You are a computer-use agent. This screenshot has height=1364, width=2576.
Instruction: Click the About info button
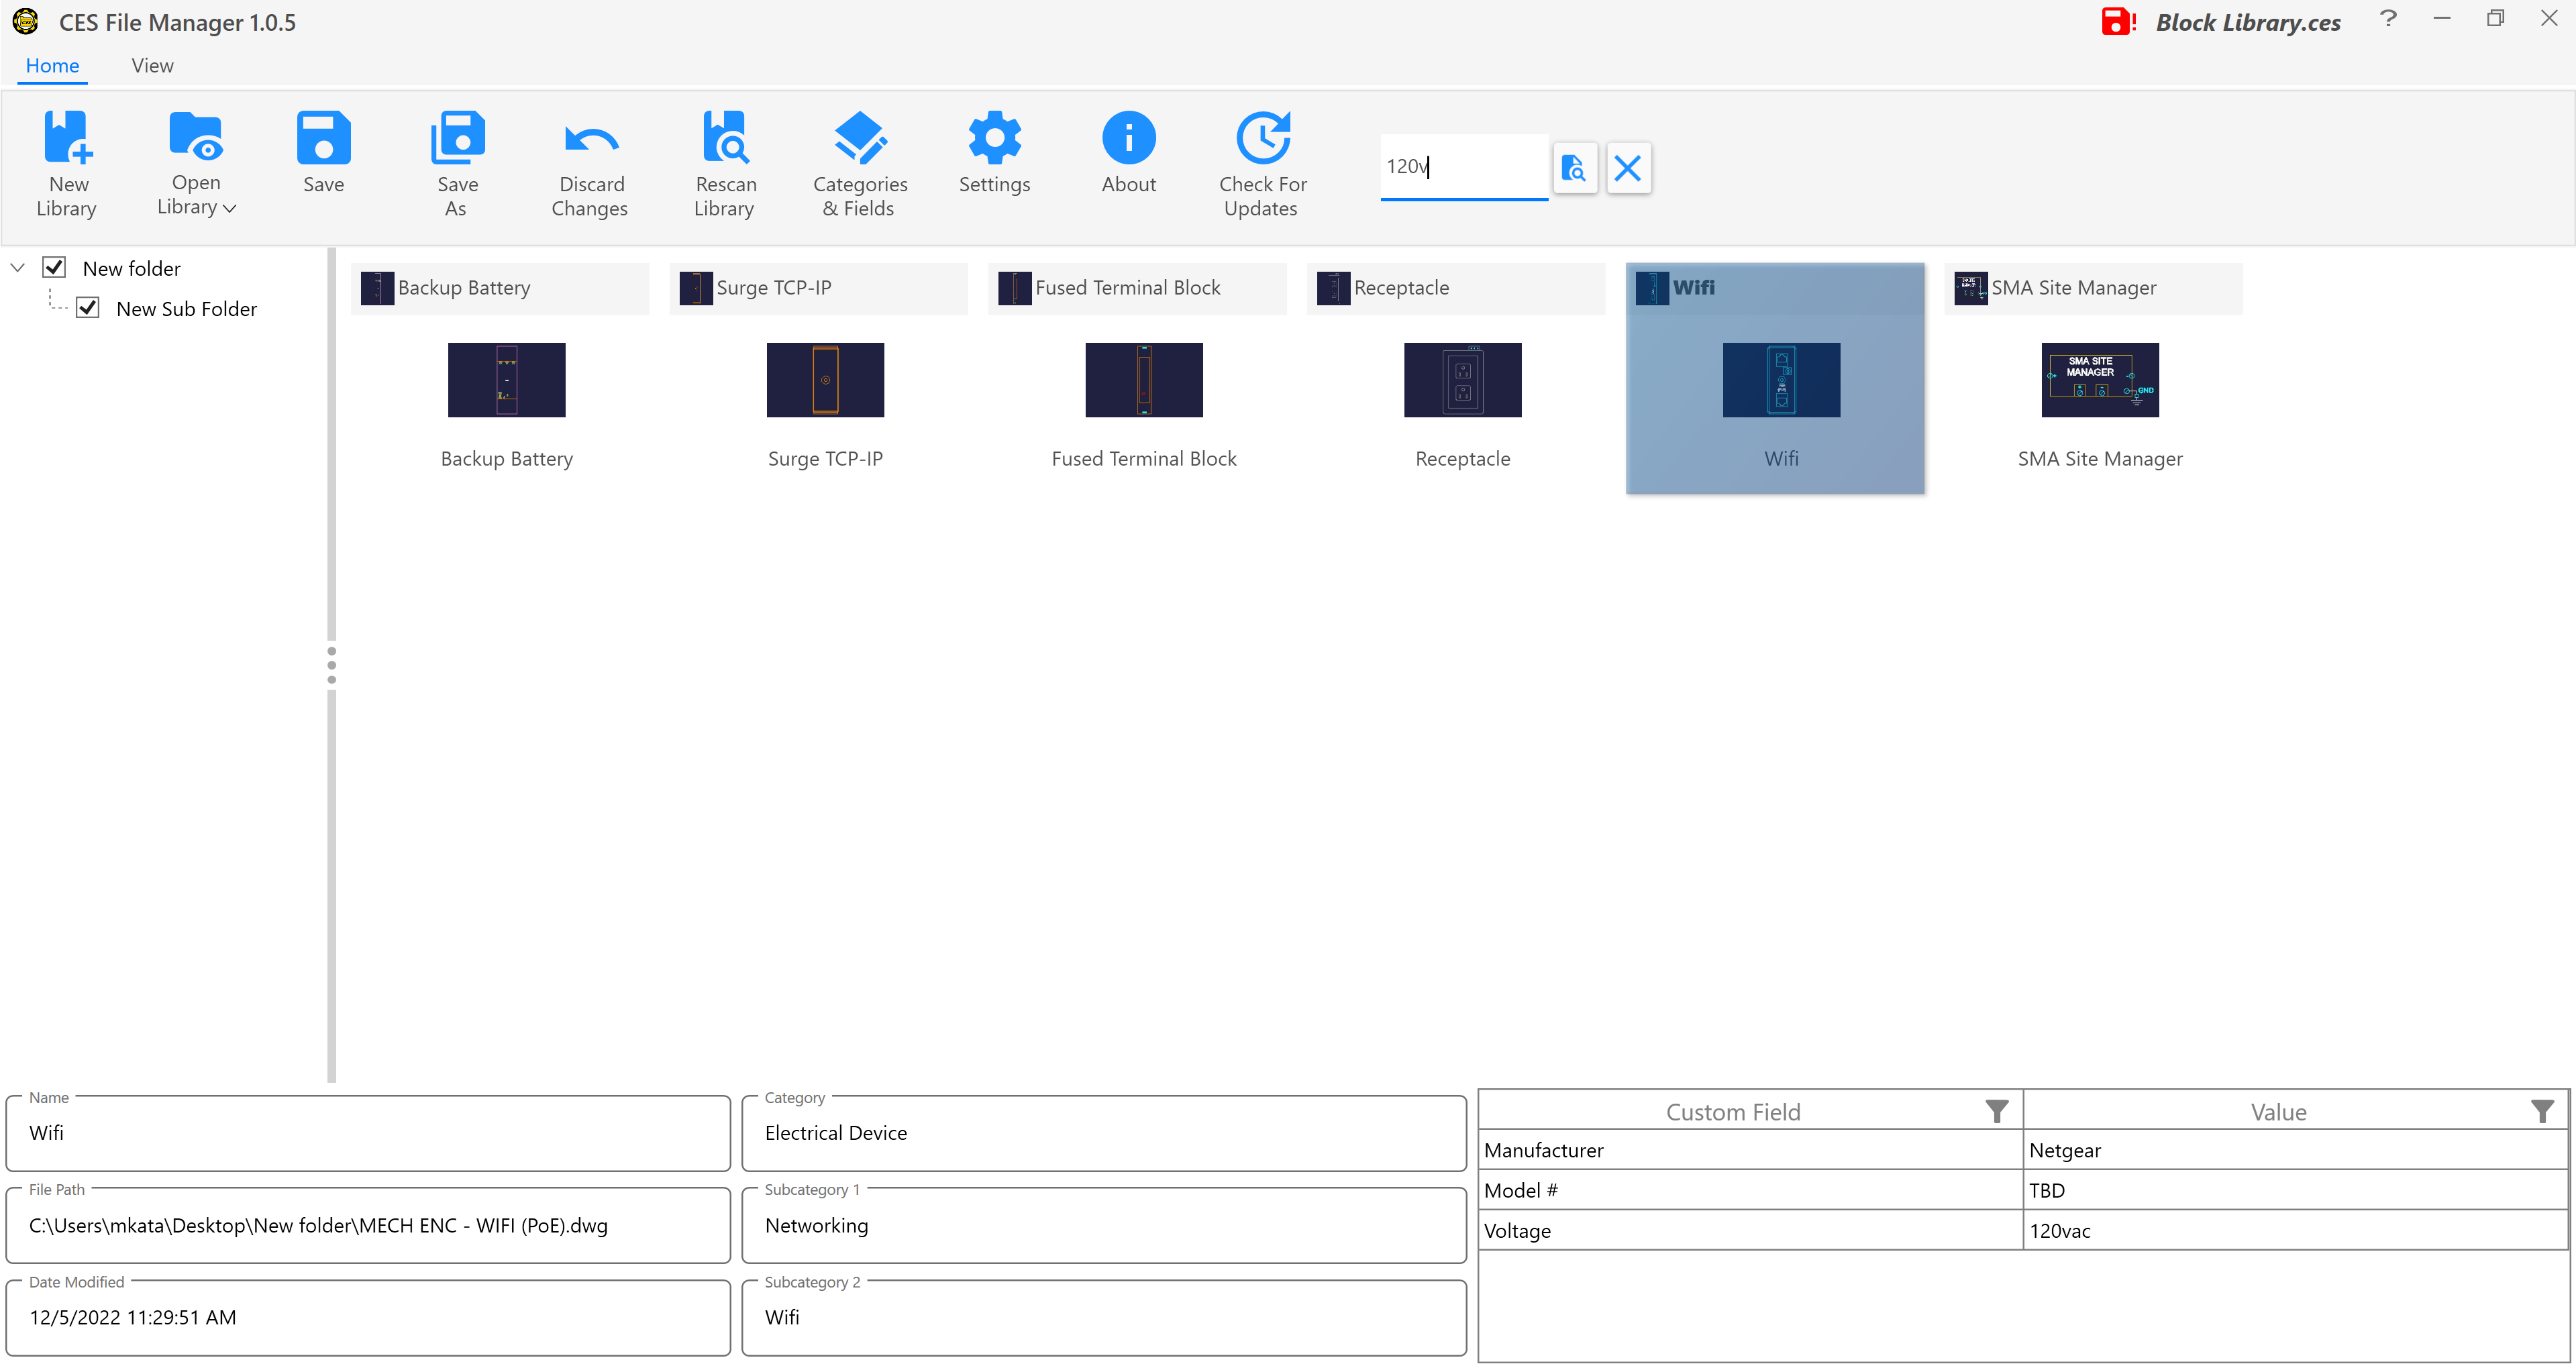1128,138
